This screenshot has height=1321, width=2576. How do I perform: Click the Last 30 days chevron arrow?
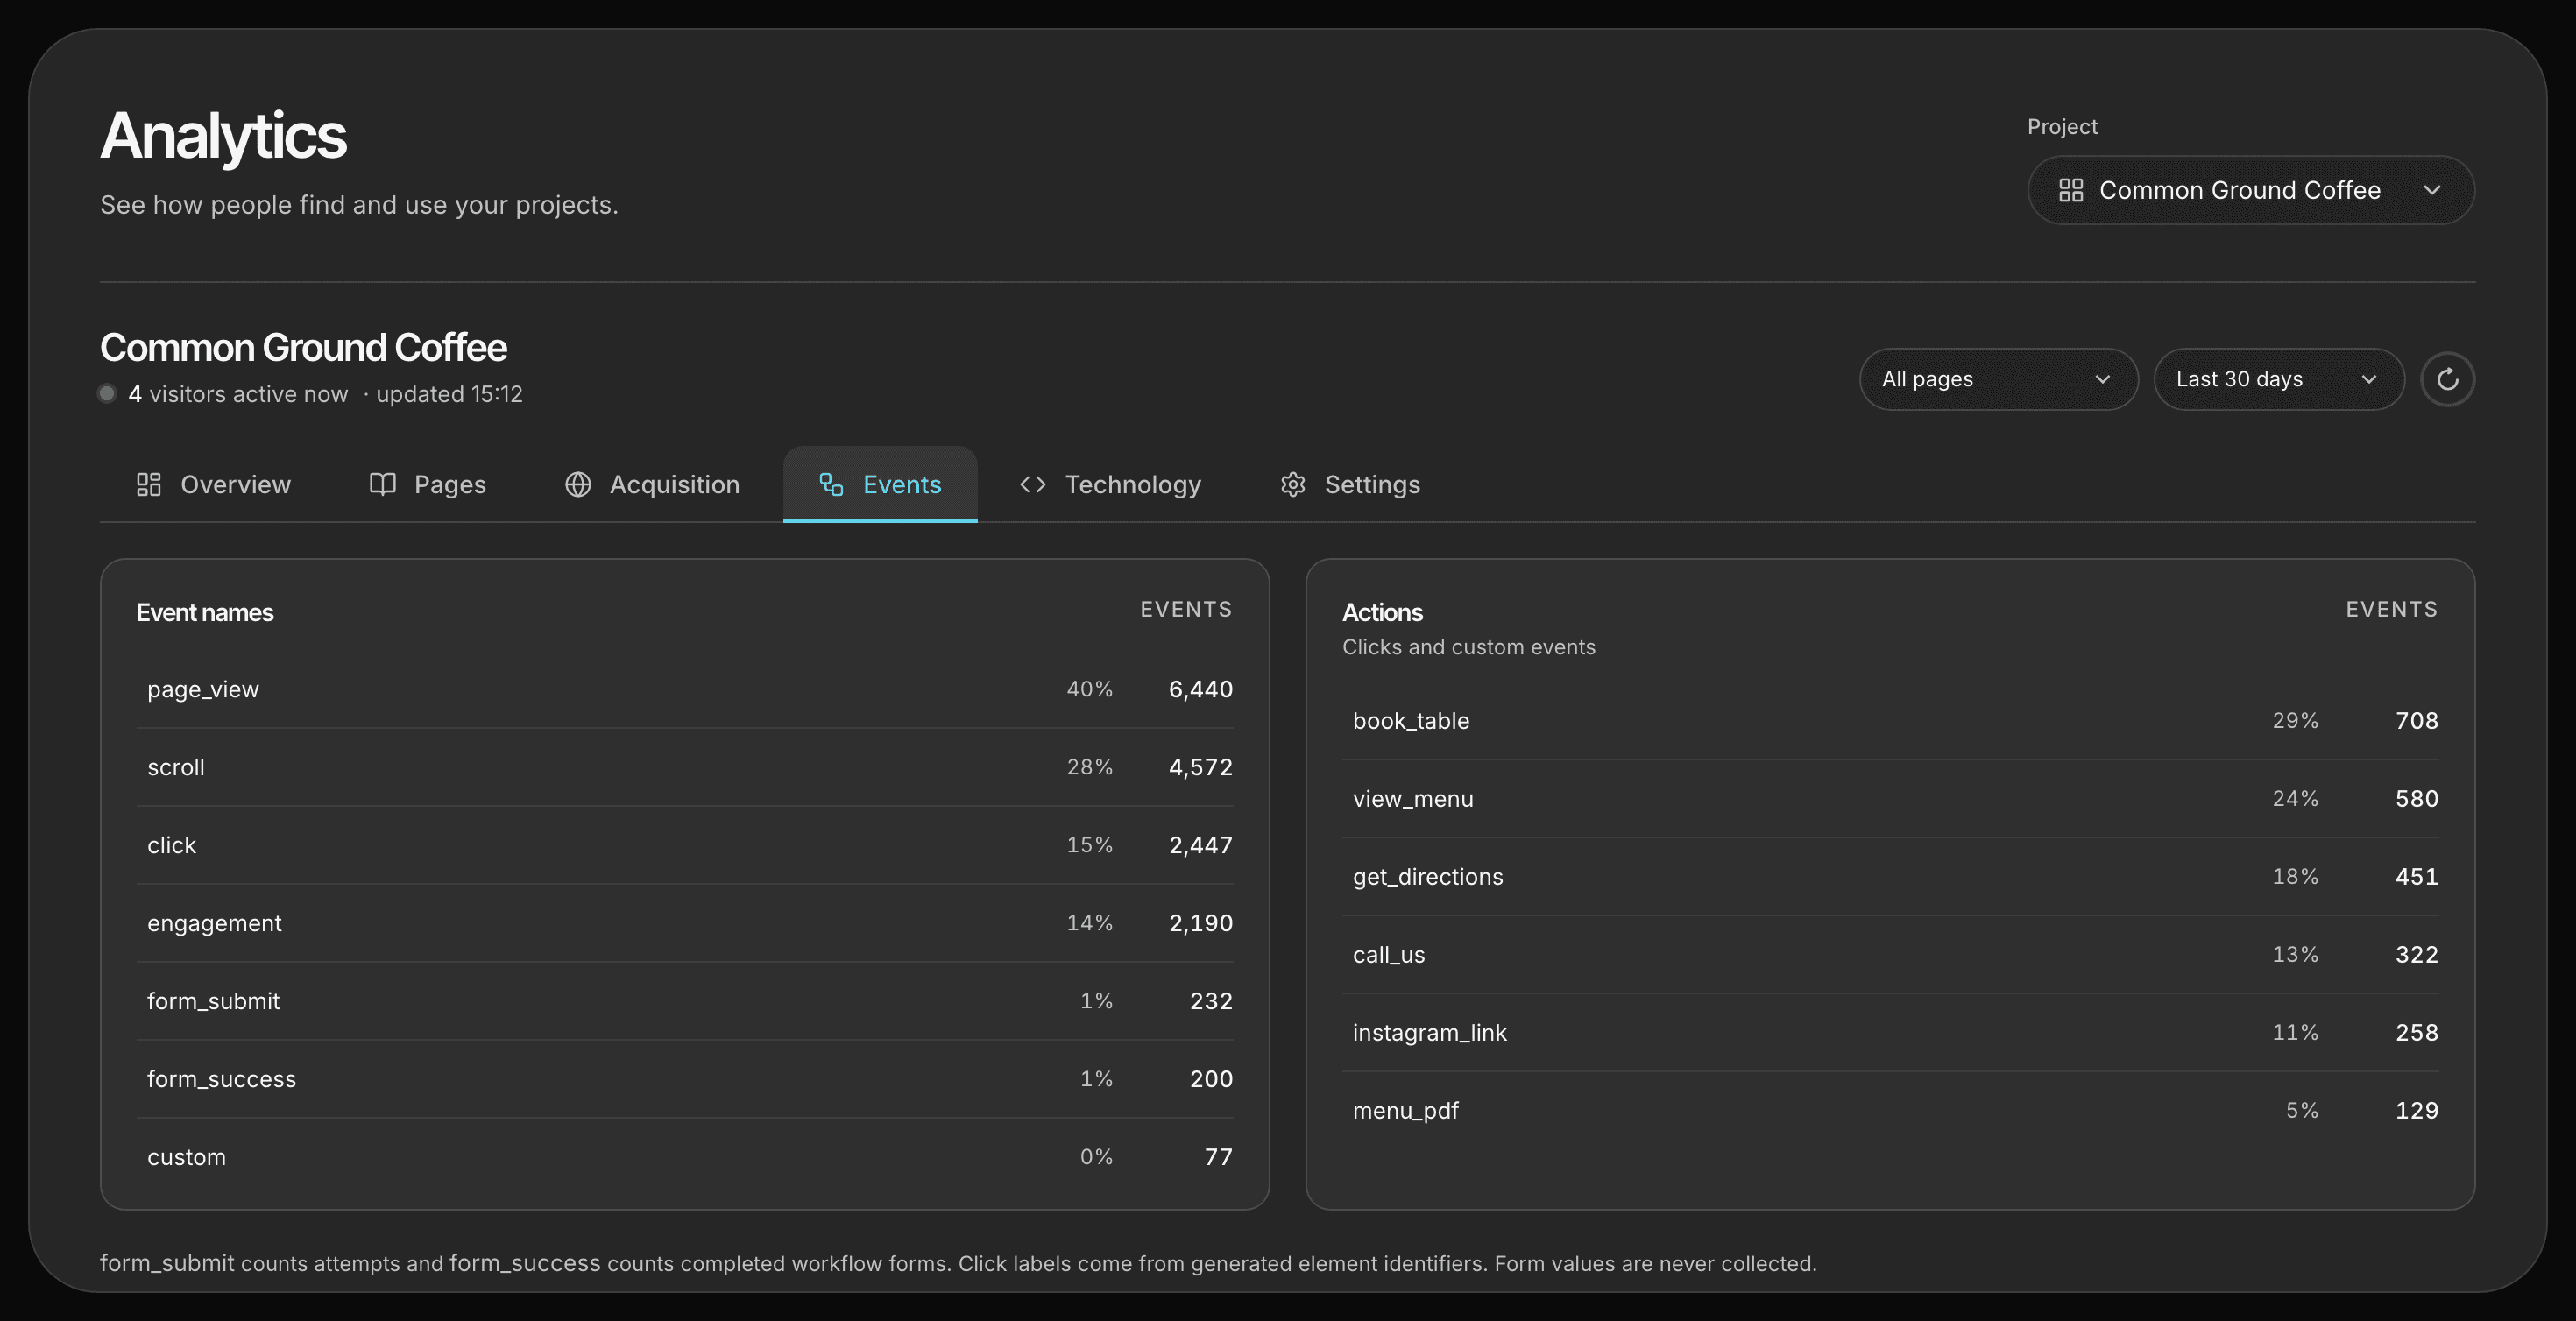(x=2368, y=379)
